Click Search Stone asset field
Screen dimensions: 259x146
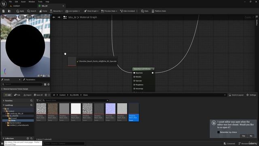click(75, 101)
